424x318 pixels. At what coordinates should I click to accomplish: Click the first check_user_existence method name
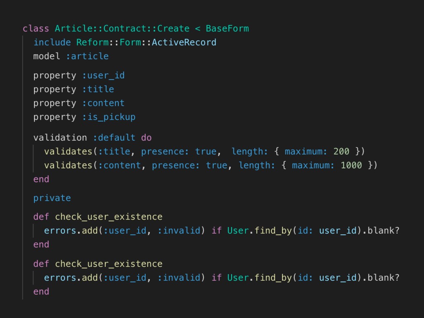click(109, 217)
